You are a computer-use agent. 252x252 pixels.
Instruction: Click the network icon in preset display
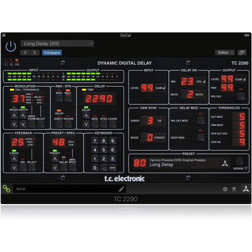coord(225,163)
